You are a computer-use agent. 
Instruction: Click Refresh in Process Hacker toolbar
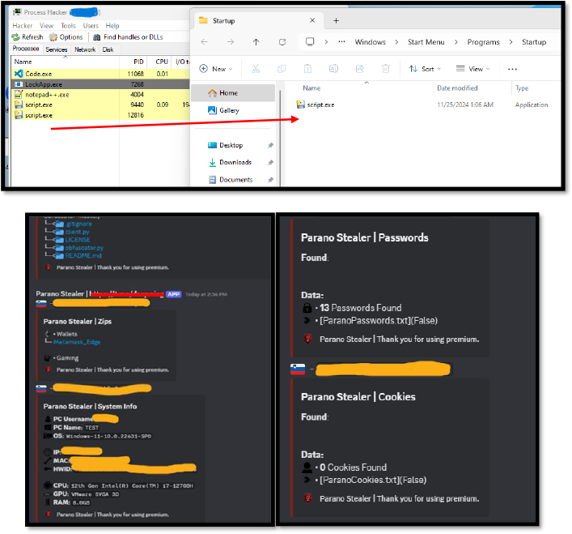pos(28,37)
